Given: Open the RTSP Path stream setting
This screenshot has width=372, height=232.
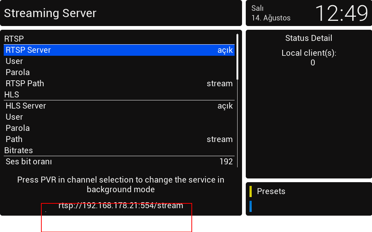Looking at the screenshot, I should click(x=119, y=84).
